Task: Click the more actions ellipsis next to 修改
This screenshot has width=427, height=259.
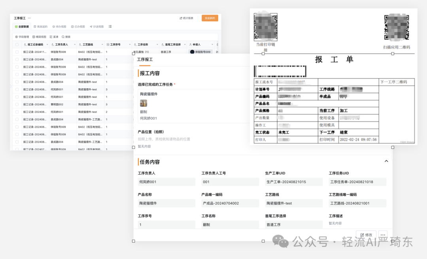Action: (382, 234)
